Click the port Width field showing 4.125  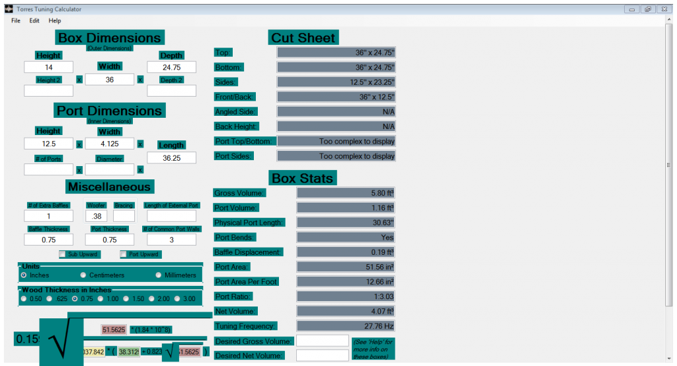(x=110, y=144)
